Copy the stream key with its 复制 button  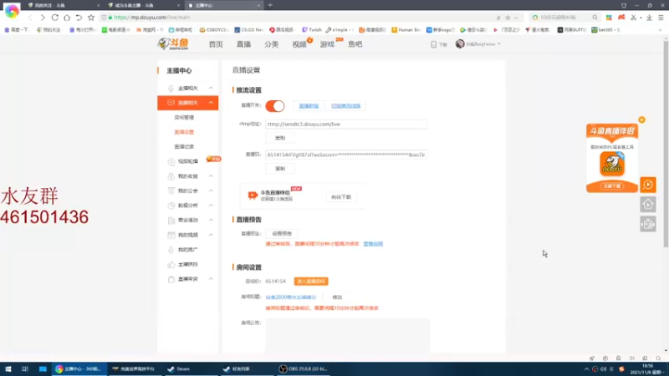pyautogui.click(x=280, y=169)
